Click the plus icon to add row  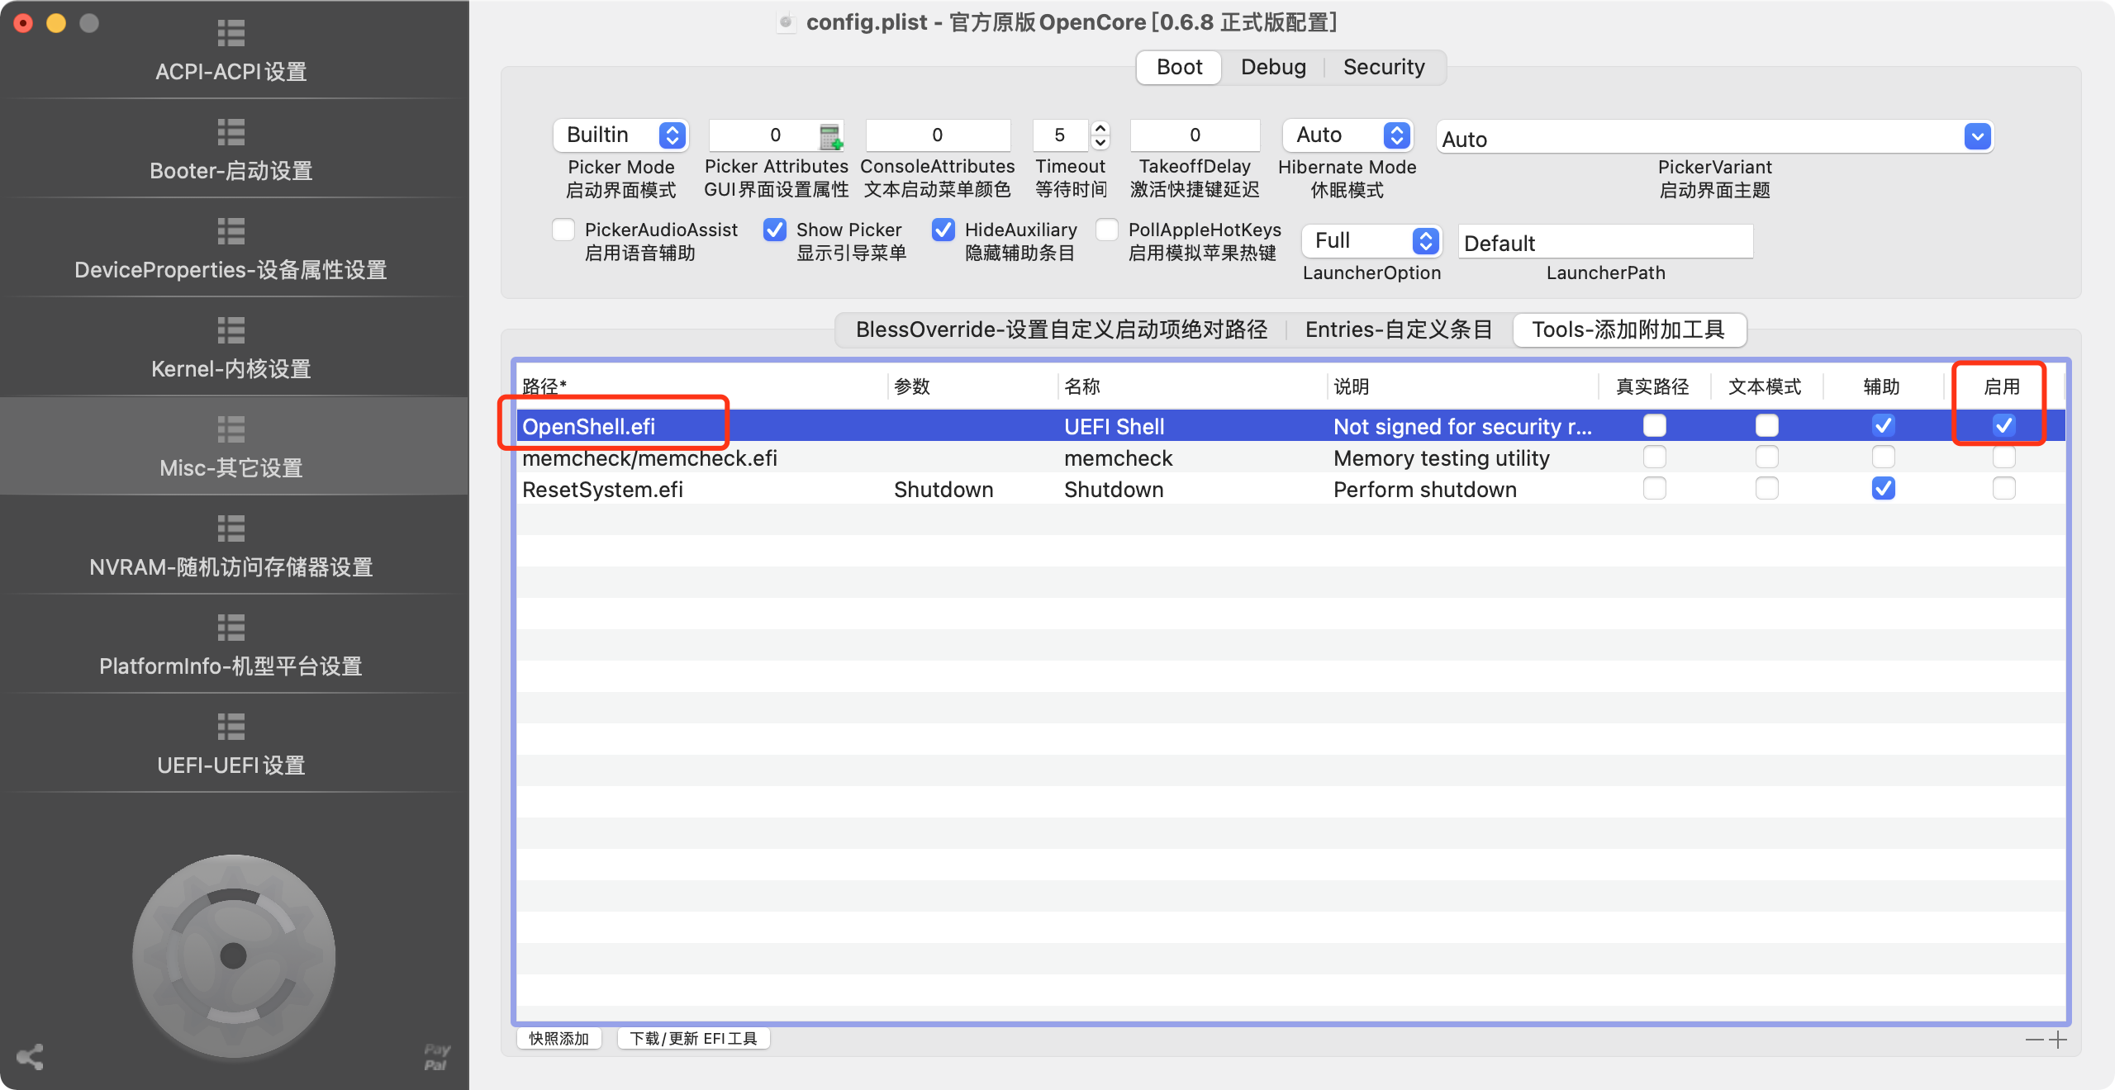tap(2058, 1040)
